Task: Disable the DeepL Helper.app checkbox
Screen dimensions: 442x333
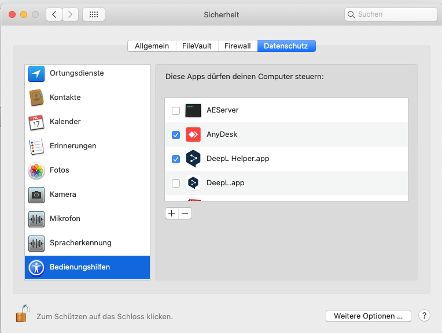Action: point(176,159)
